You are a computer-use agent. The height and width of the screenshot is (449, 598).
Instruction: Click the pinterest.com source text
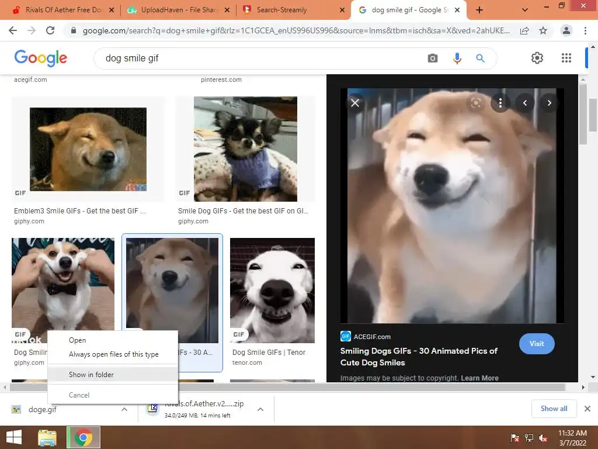click(x=221, y=80)
